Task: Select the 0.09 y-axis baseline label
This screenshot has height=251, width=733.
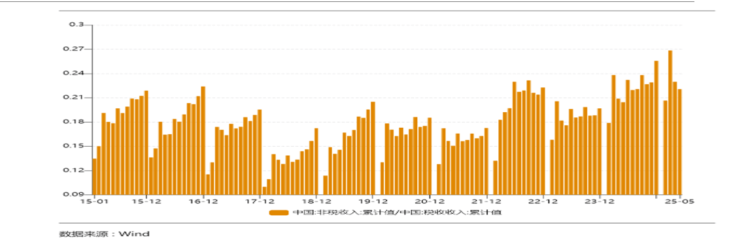Action: tap(74, 195)
